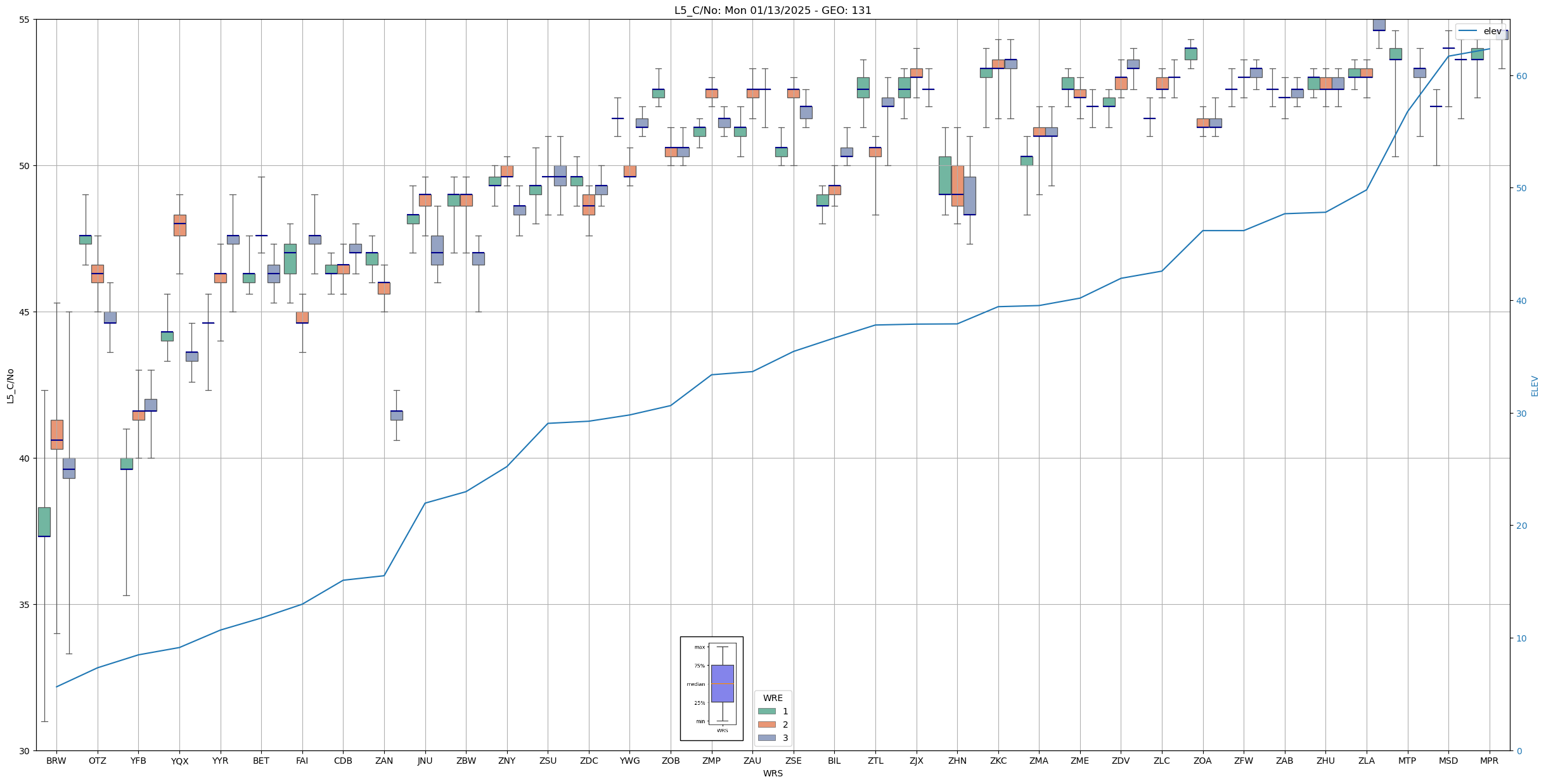1546x784 pixels.
Task: Select the BRW station tick label
Action: click(x=56, y=761)
